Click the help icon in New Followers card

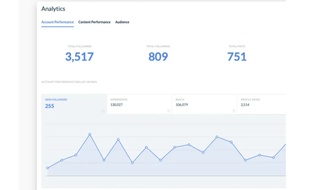pyautogui.click(x=103, y=111)
